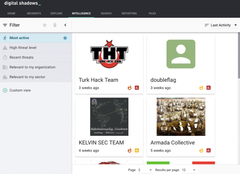Click red chart icon on Armada Collective card
The width and height of the screenshot is (240, 174).
point(208,150)
